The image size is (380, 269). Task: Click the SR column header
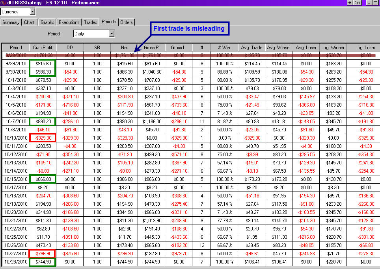(x=97, y=47)
